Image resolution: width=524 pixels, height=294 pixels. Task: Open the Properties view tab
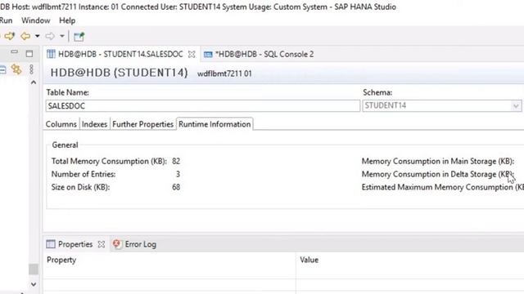75,244
